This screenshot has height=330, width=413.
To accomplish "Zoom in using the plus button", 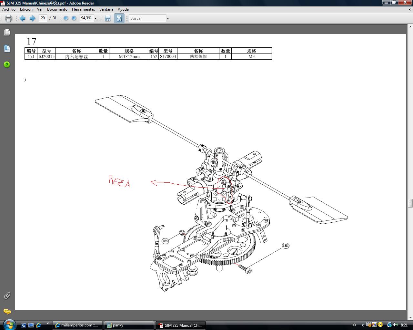I will pos(74,18).
